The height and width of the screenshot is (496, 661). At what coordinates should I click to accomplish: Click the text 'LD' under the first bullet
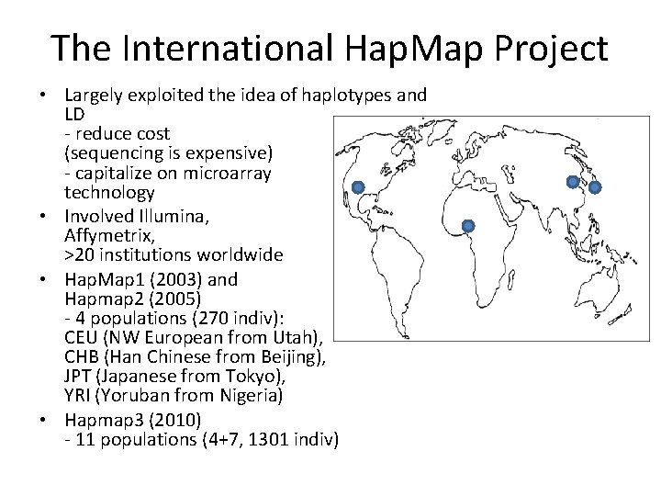pyautogui.click(x=74, y=114)
